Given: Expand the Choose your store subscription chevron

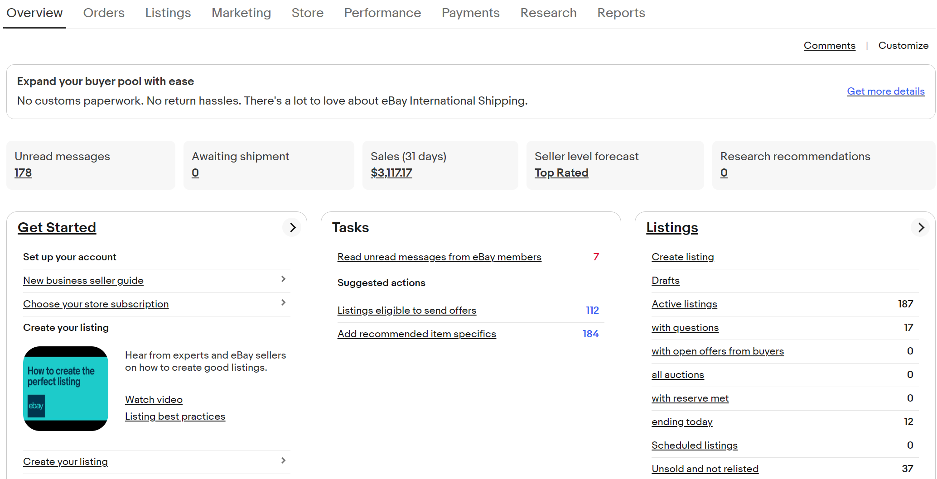Looking at the screenshot, I should 283,302.
